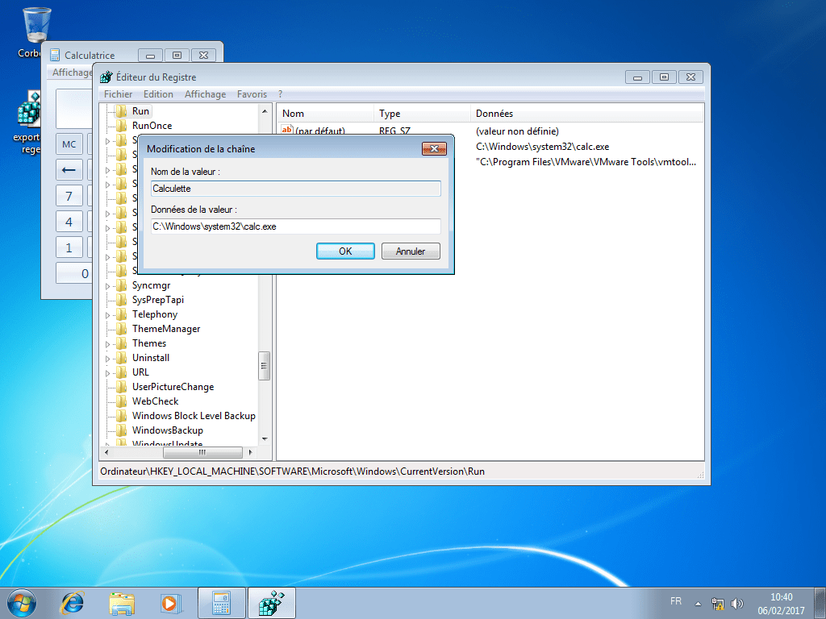Open the Registry Editor from the taskbar

pyautogui.click(x=271, y=602)
